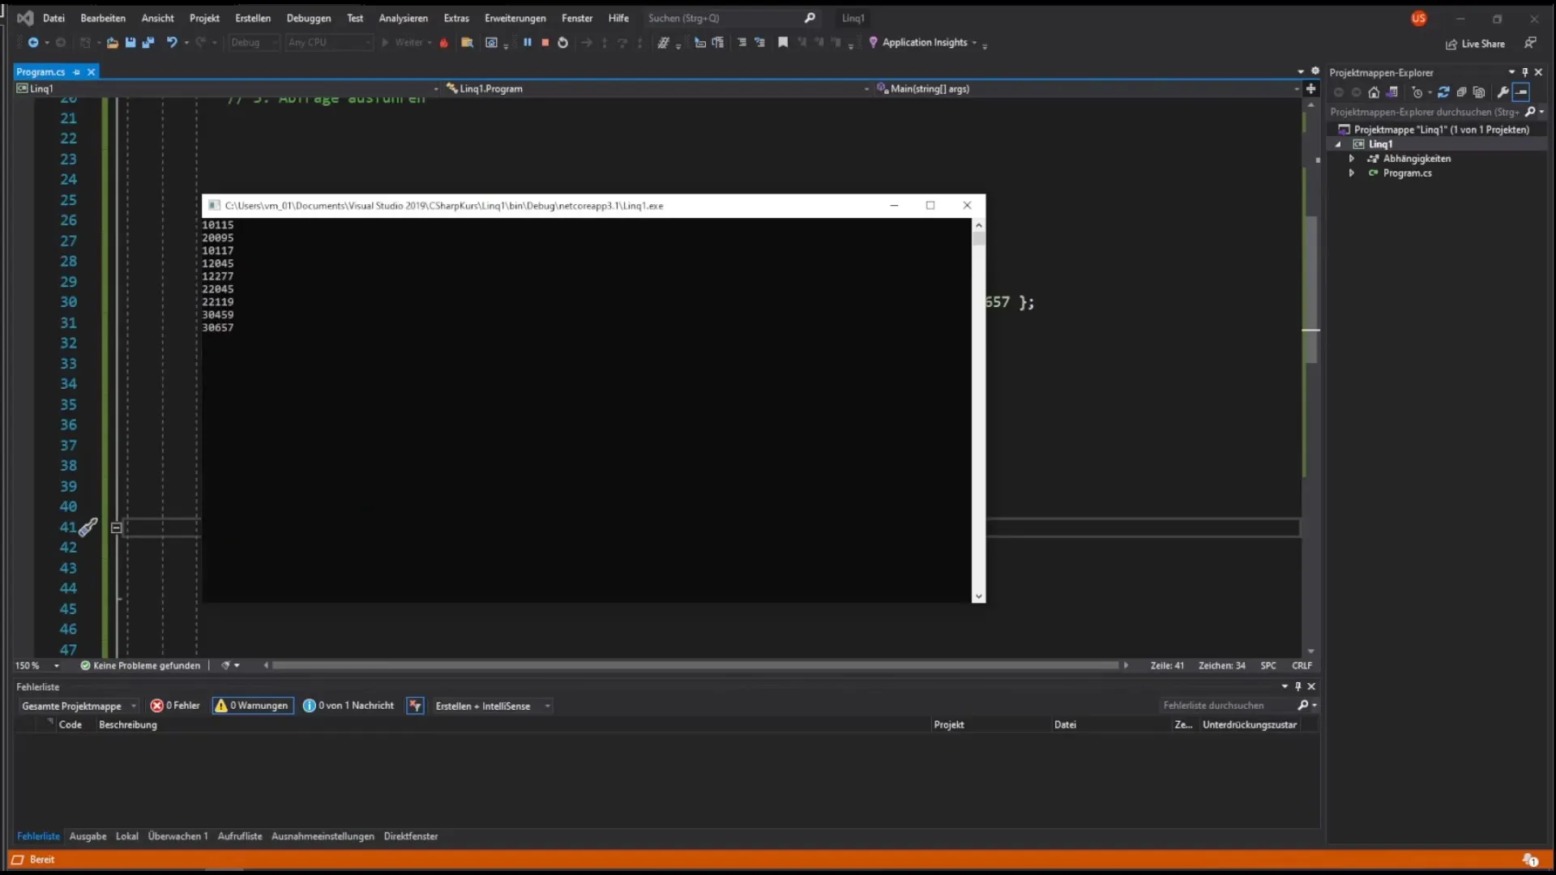Click the navigate backward arrow in toolbar
The height and width of the screenshot is (875, 1556).
[x=33, y=43]
